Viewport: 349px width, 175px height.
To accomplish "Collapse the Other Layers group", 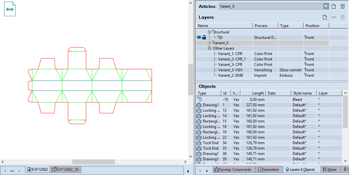I will pos(209,48).
